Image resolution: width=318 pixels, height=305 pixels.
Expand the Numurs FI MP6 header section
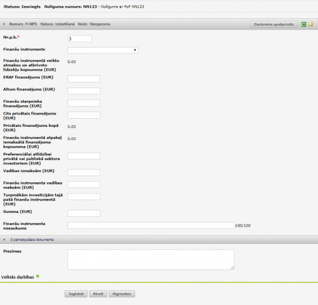coord(5,24)
